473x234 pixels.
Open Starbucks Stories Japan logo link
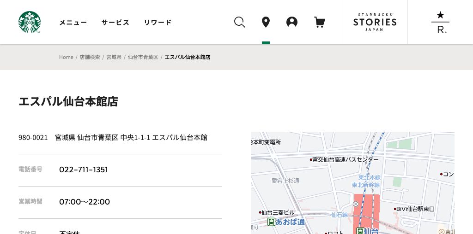pos(375,22)
